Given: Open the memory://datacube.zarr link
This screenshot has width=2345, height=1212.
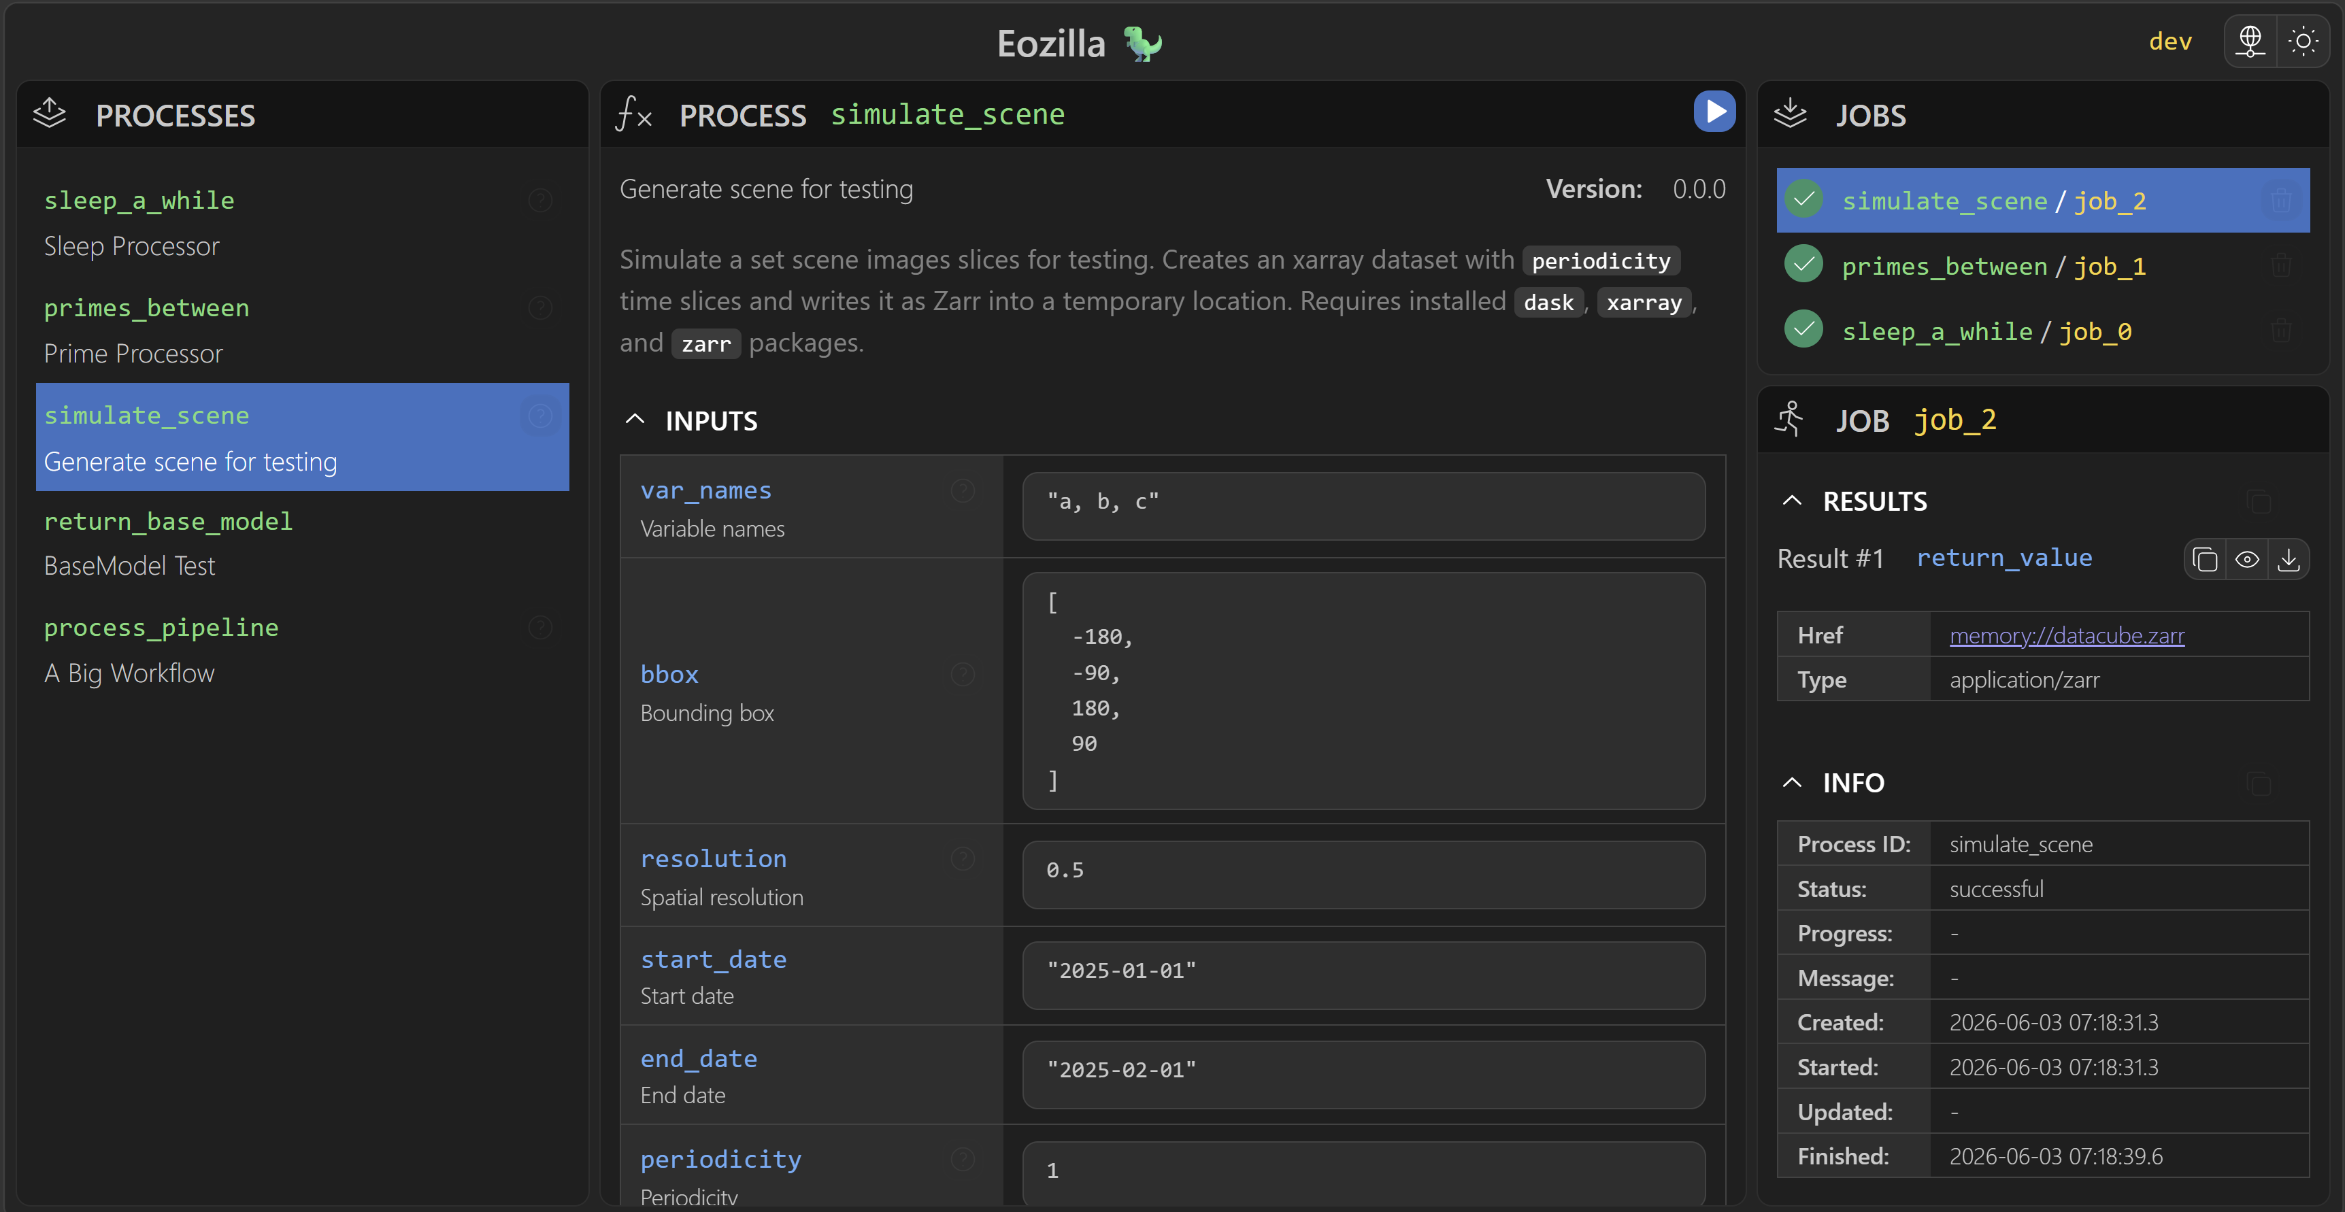Looking at the screenshot, I should [x=2067, y=635].
